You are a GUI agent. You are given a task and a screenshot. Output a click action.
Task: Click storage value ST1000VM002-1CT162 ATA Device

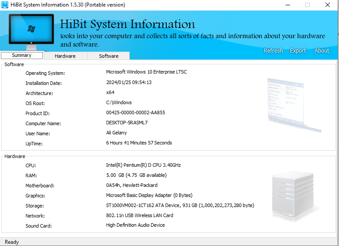point(180,205)
